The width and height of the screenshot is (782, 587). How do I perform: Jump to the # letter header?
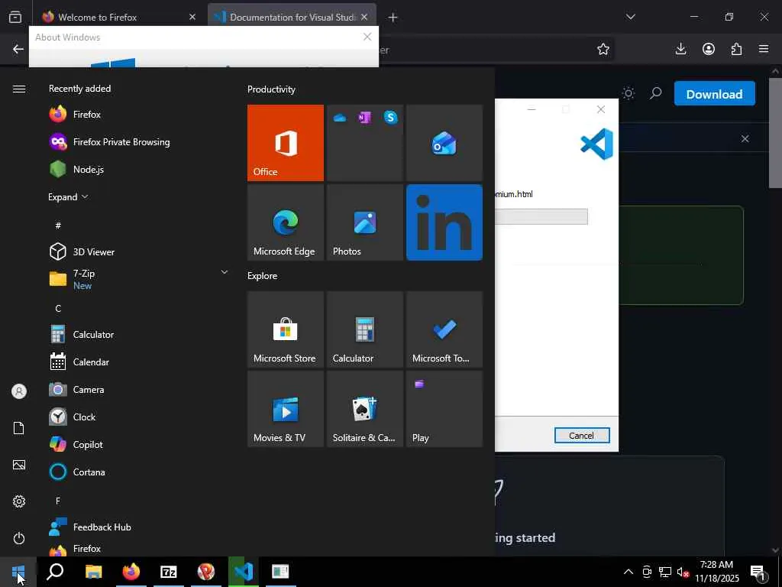pos(58,225)
